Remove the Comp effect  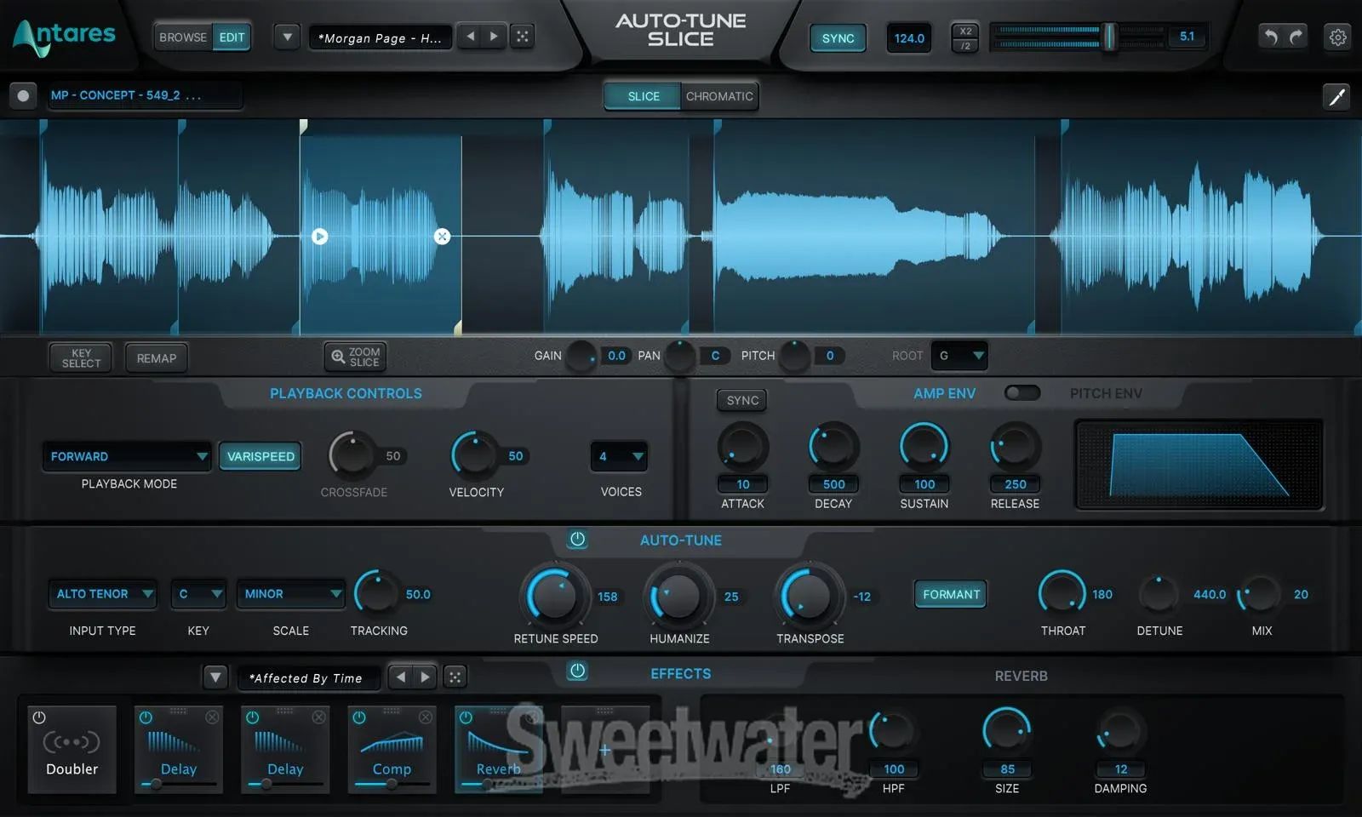425,717
